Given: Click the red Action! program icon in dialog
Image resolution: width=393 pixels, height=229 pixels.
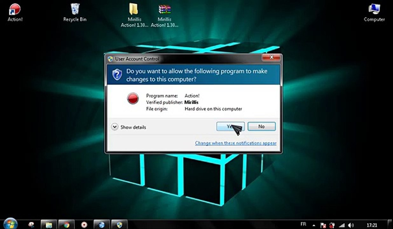Looking at the screenshot, I should click(x=133, y=98).
